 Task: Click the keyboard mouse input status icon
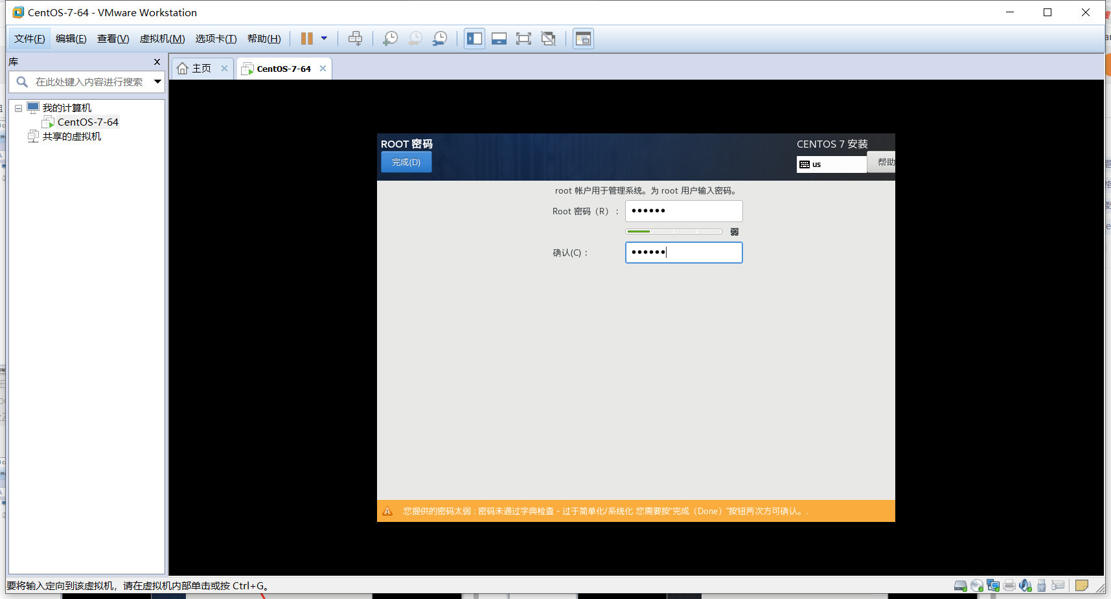coord(1058,585)
